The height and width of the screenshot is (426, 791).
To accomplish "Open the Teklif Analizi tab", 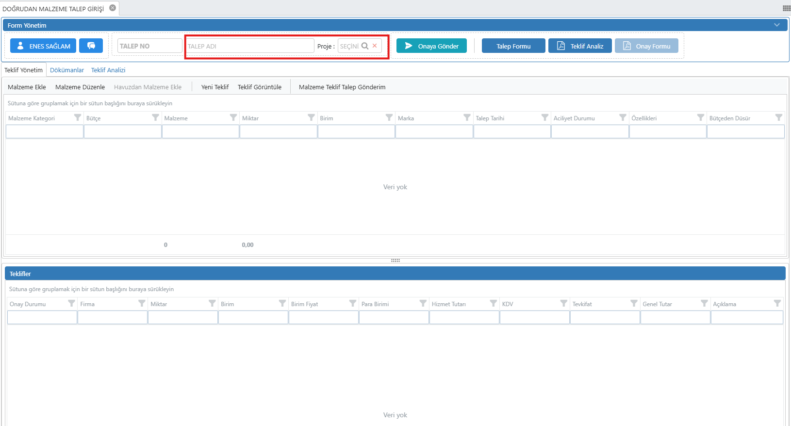I will click(x=108, y=70).
